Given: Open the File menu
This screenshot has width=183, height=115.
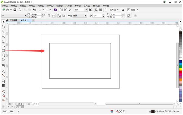Looking at the screenshot, I should 5,6.
